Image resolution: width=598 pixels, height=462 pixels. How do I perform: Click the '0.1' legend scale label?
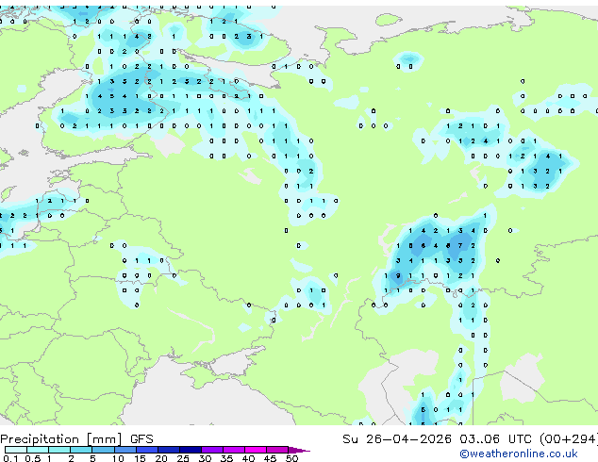10,458
